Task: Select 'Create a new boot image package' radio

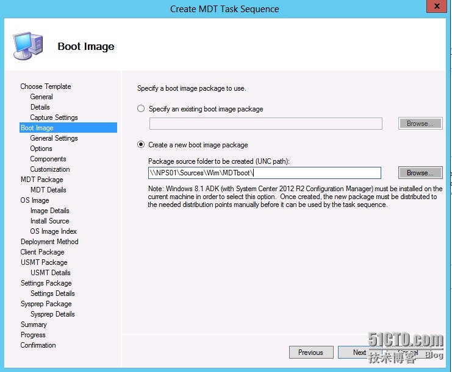Action: click(141, 144)
